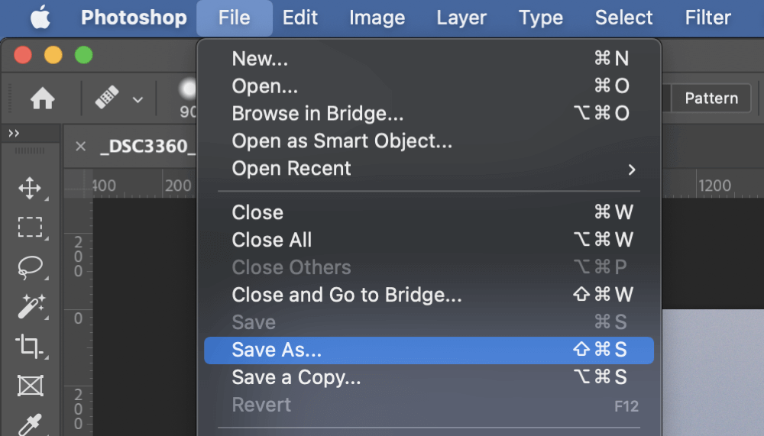Select the Rectangular Marquee tool

(30, 228)
